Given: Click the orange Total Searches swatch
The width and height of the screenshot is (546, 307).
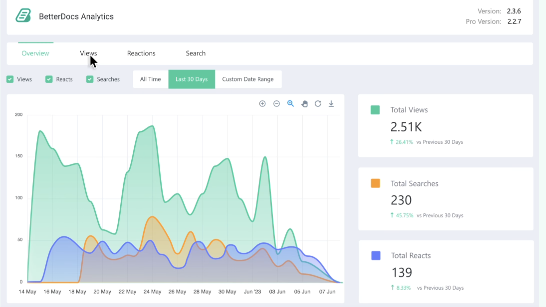Looking at the screenshot, I should click(375, 183).
